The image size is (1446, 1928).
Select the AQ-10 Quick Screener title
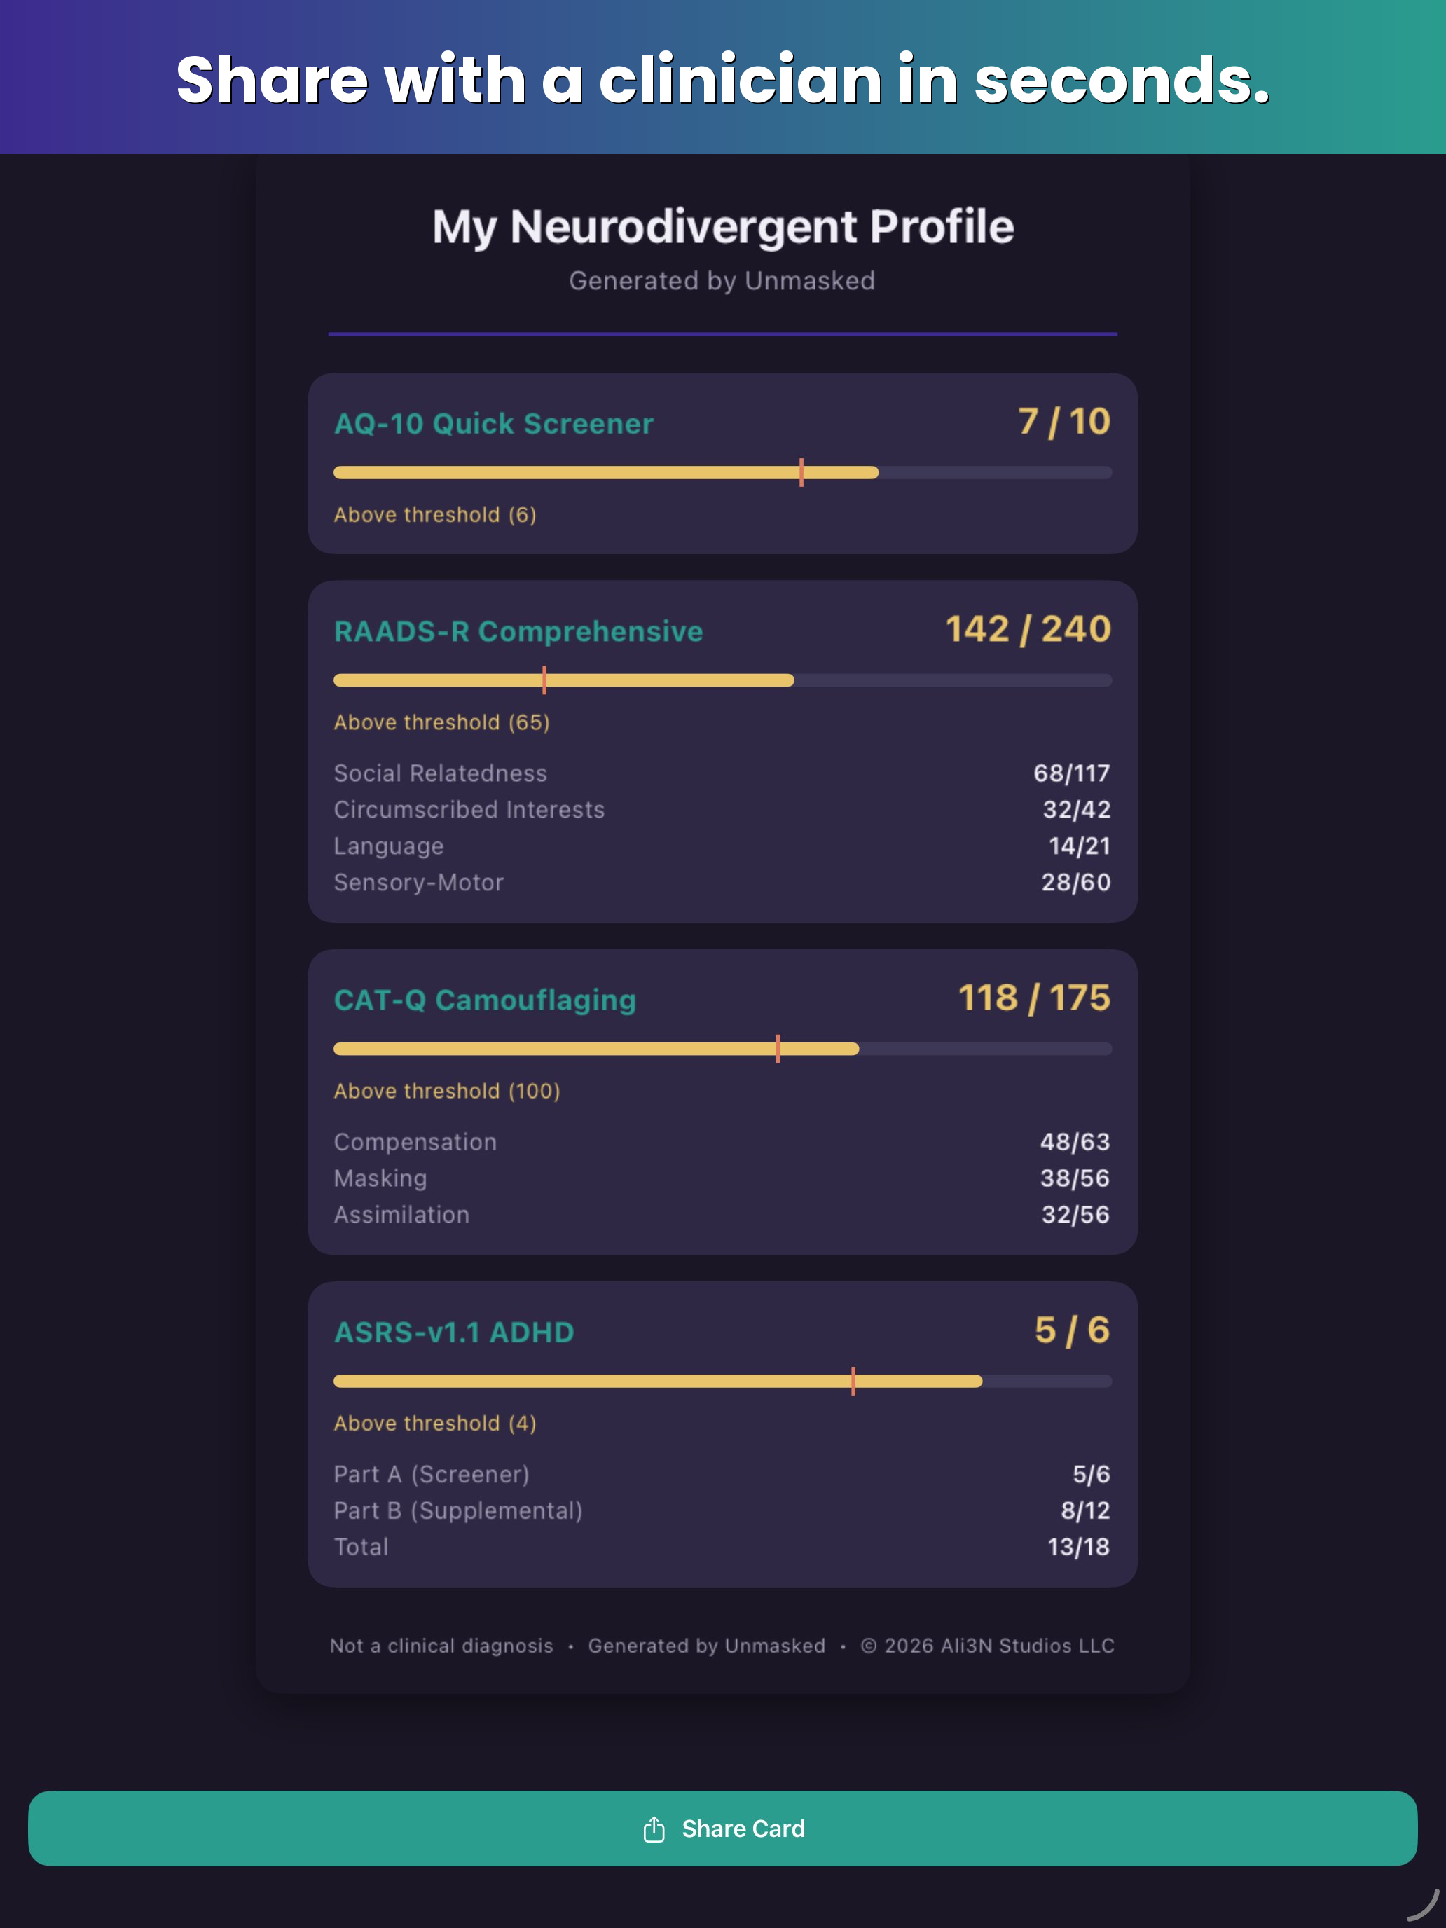coord(493,424)
